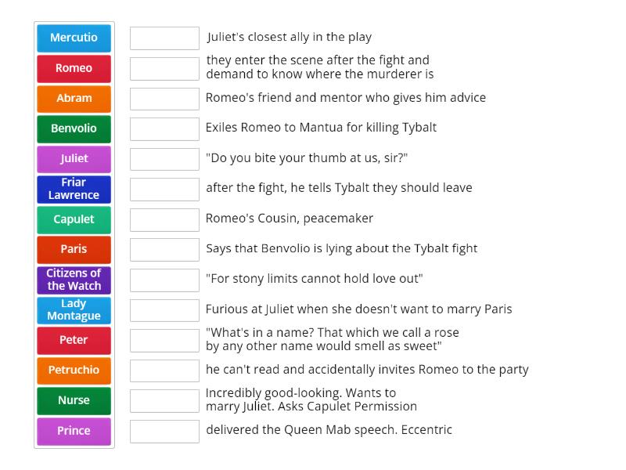Screen dimensions: 626x470
Task: Click the Abram name tile
Action: (x=74, y=99)
